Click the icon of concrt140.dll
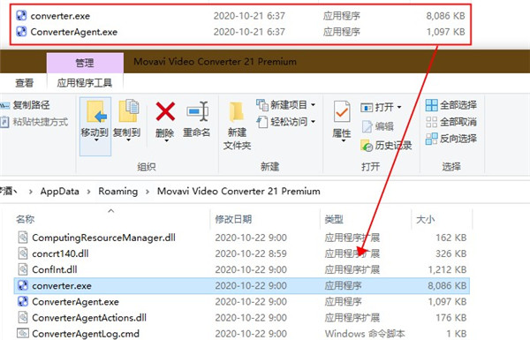 tap(23, 253)
